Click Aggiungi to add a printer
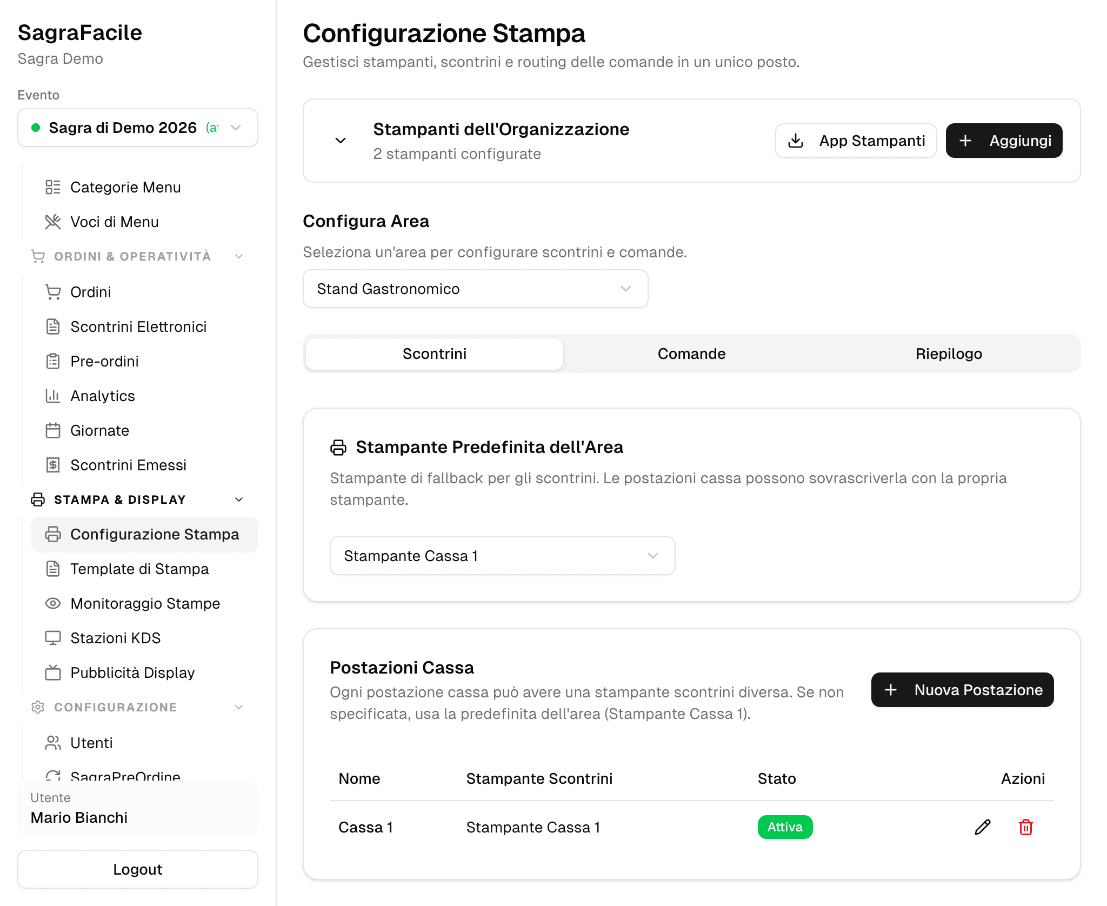The width and height of the screenshot is (1107, 906). point(1004,141)
